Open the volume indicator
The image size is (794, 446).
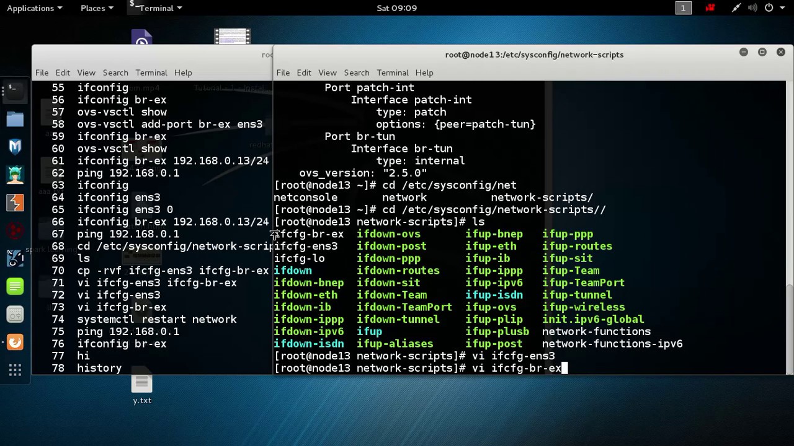coord(752,8)
